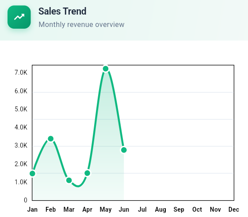Select the March data point near 1.1K

pos(69,180)
